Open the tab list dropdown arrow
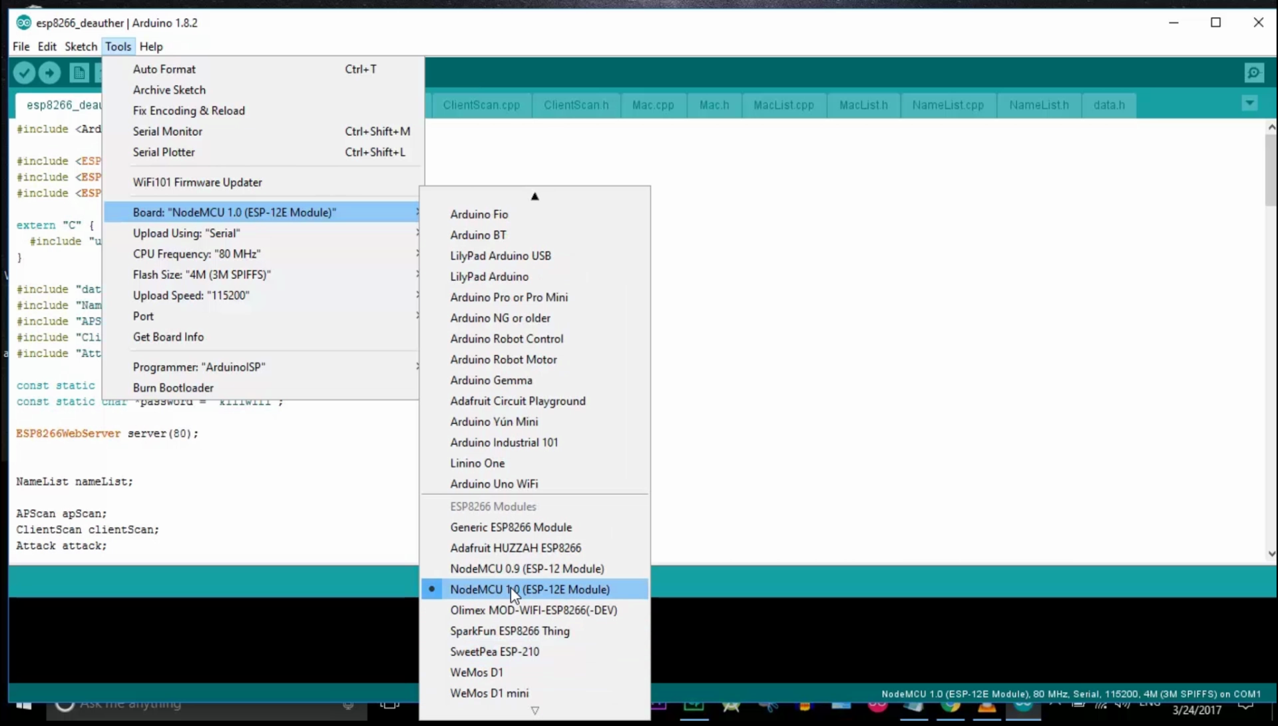The height and width of the screenshot is (726, 1278). 1249,103
